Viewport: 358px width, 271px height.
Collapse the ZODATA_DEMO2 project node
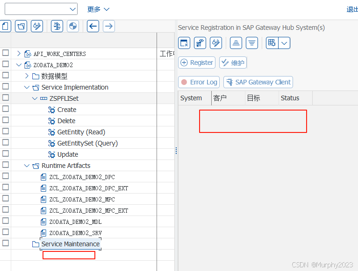(19, 65)
